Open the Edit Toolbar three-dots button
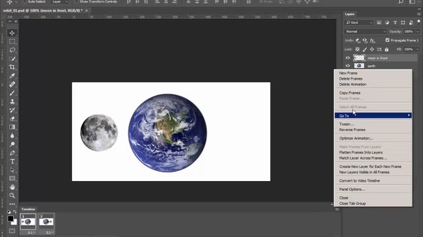Viewport: 423px width, 237px height. pyautogui.click(x=12, y=204)
